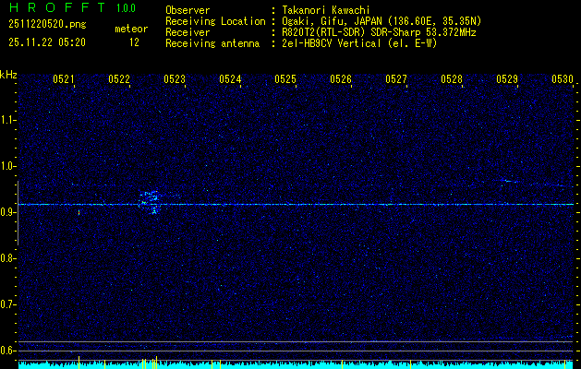Click the 0530 time axis label
Image resolution: width=581 pixels, height=369 pixels.
563,78
